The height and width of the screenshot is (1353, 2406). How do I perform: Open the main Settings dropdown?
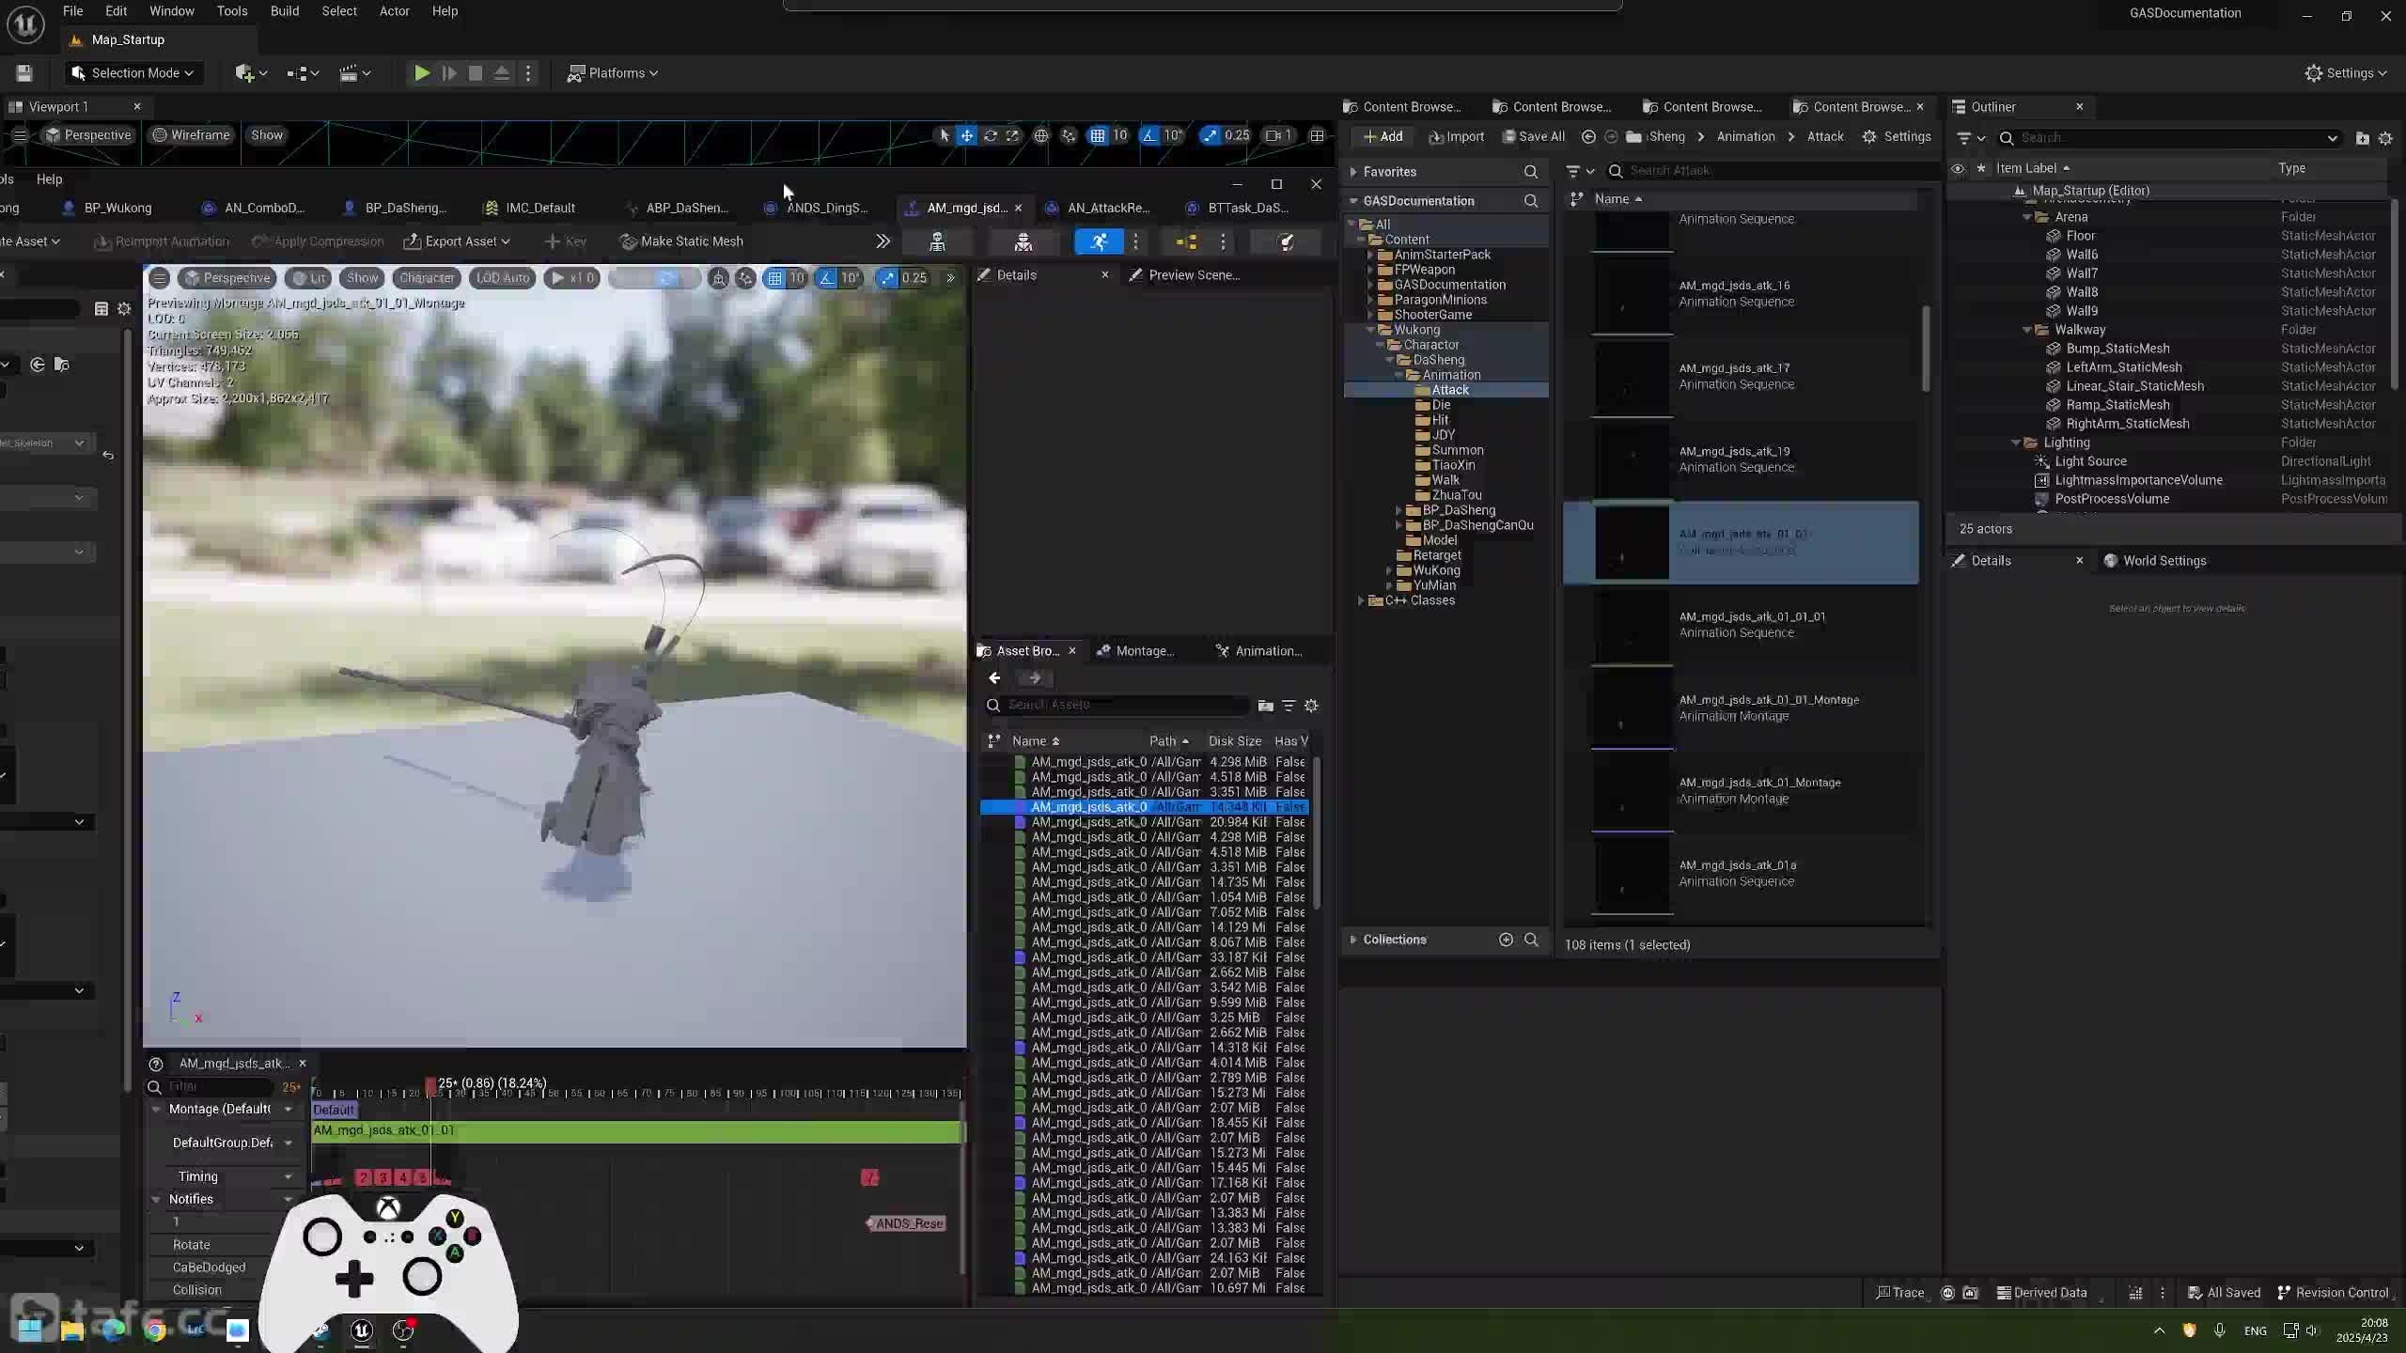pyautogui.click(x=2346, y=73)
